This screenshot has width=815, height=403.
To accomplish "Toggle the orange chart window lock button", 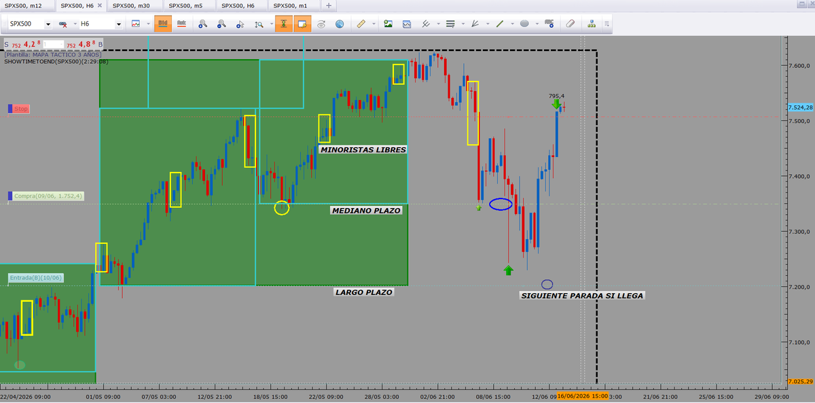I will 302,24.
